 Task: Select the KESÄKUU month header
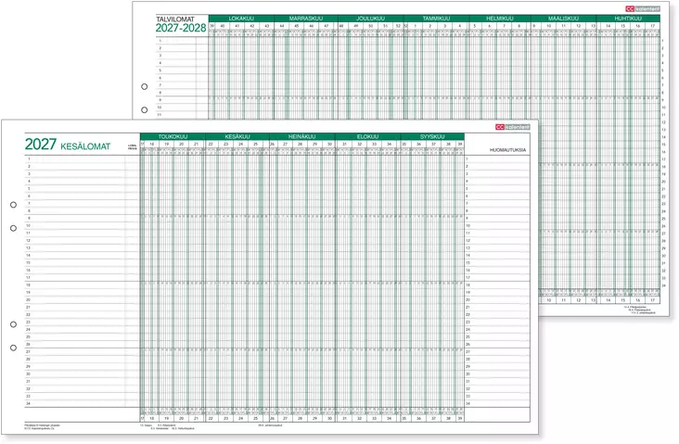click(x=237, y=136)
